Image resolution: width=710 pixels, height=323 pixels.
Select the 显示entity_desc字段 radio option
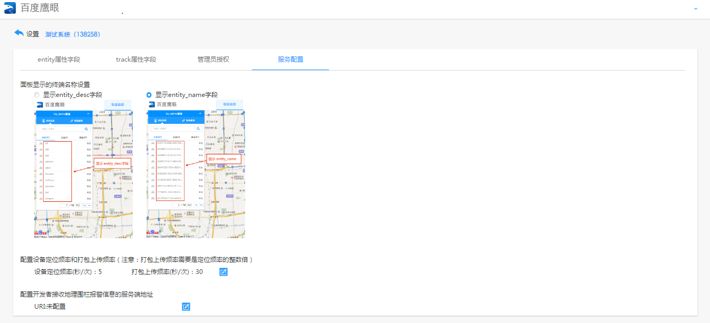(37, 95)
